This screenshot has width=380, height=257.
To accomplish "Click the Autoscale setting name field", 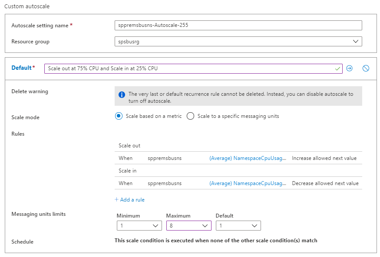I will click(238, 25).
